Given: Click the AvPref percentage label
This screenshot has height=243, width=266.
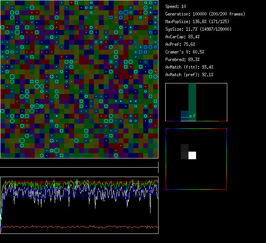Looking at the screenshot, I should point(180,44).
